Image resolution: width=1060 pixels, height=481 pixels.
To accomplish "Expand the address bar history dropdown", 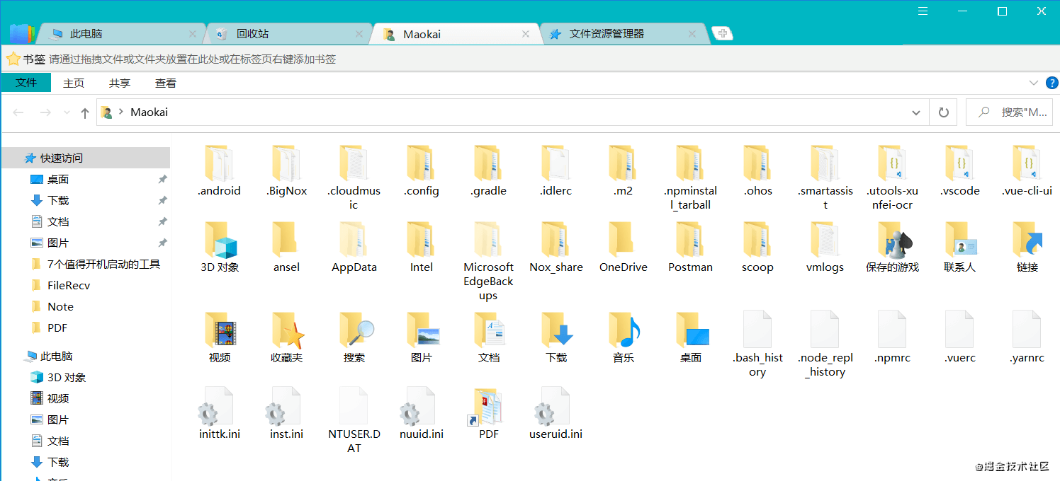I will coord(915,112).
